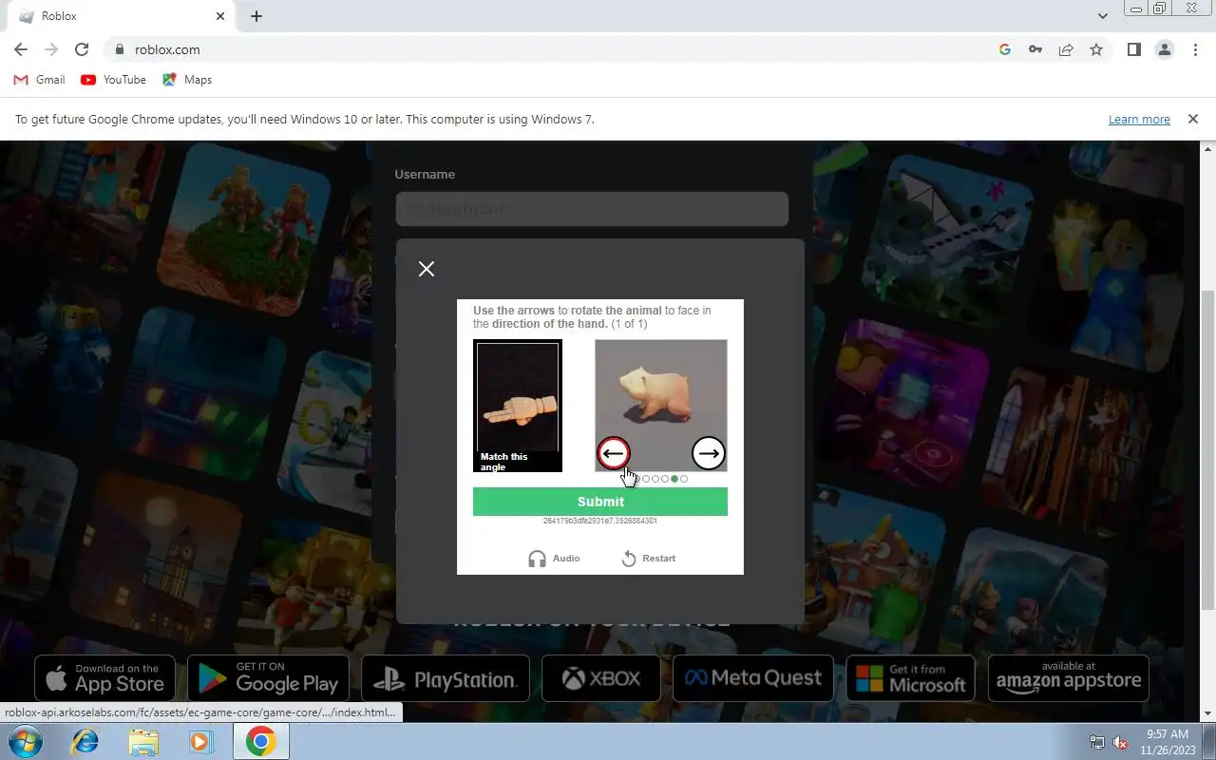This screenshot has height=760, width=1216.
Task: Open the Amazon Appstore badge
Action: [x=1069, y=678]
